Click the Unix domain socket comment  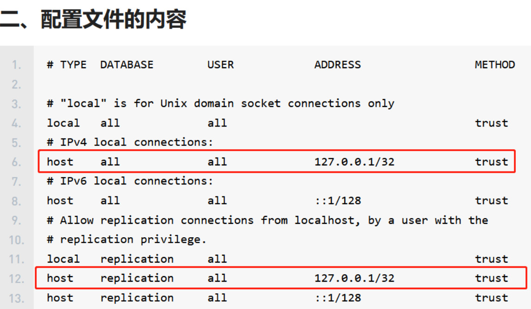221,103
